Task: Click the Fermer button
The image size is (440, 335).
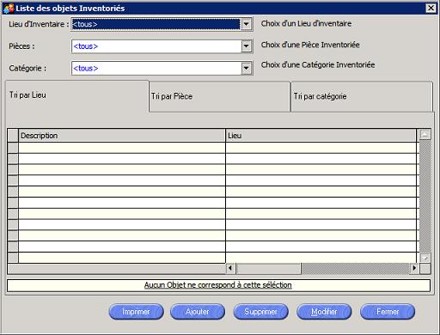Action: pyautogui.click(x=388, y=312)
